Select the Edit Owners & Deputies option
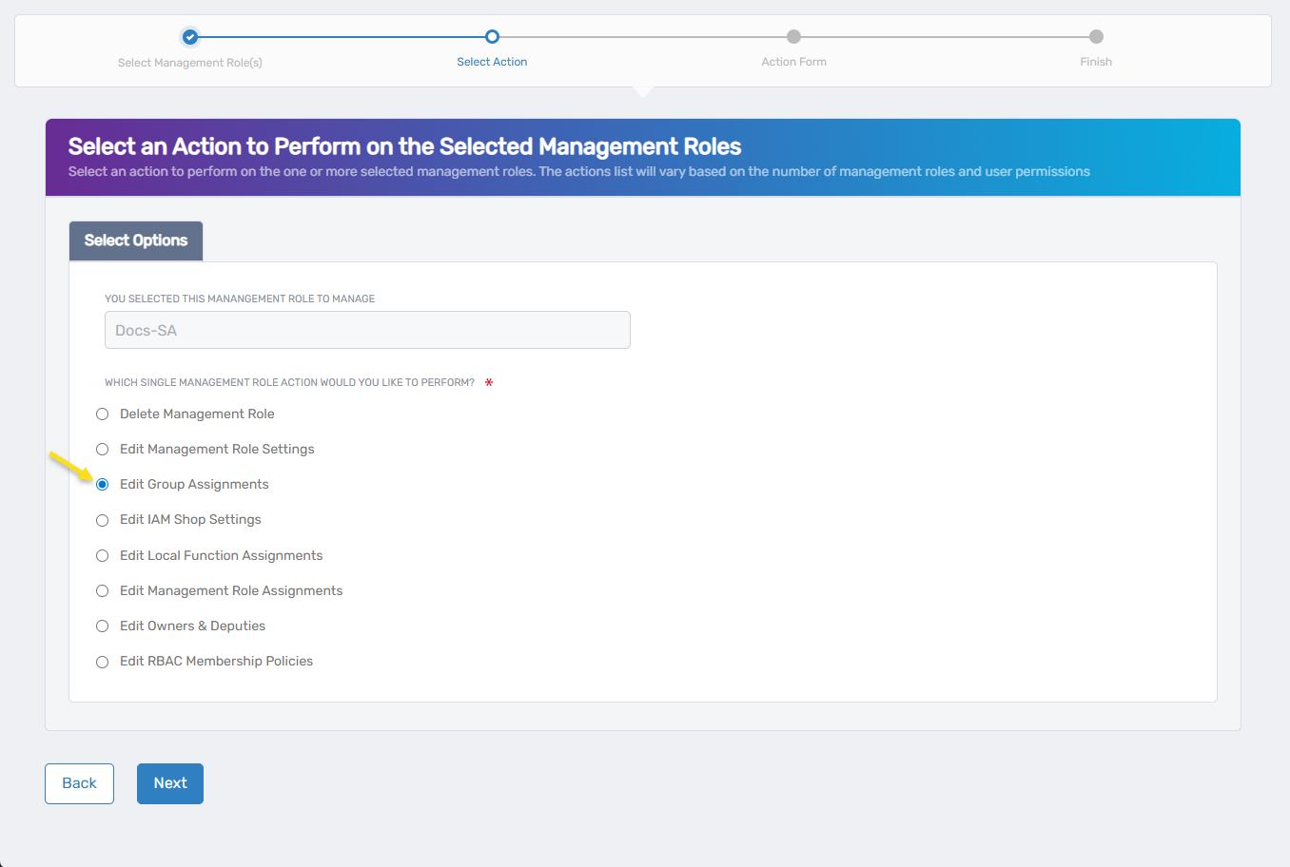 pyautogui.click(x=103, y=626)
